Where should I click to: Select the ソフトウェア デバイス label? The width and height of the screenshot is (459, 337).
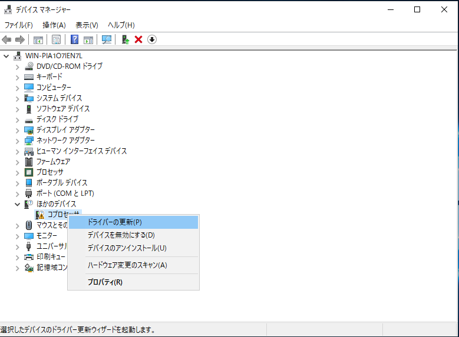[63, 109]
